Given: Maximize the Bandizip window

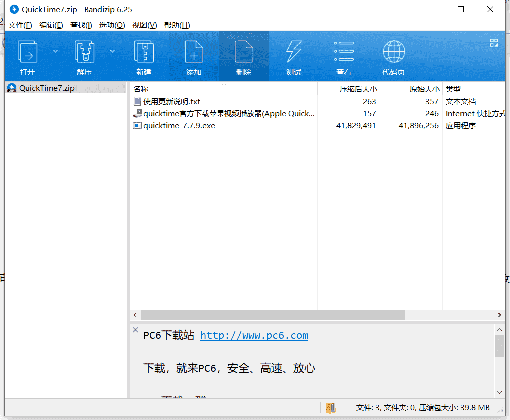Looking at the screenshot, I should pos(461,9).
